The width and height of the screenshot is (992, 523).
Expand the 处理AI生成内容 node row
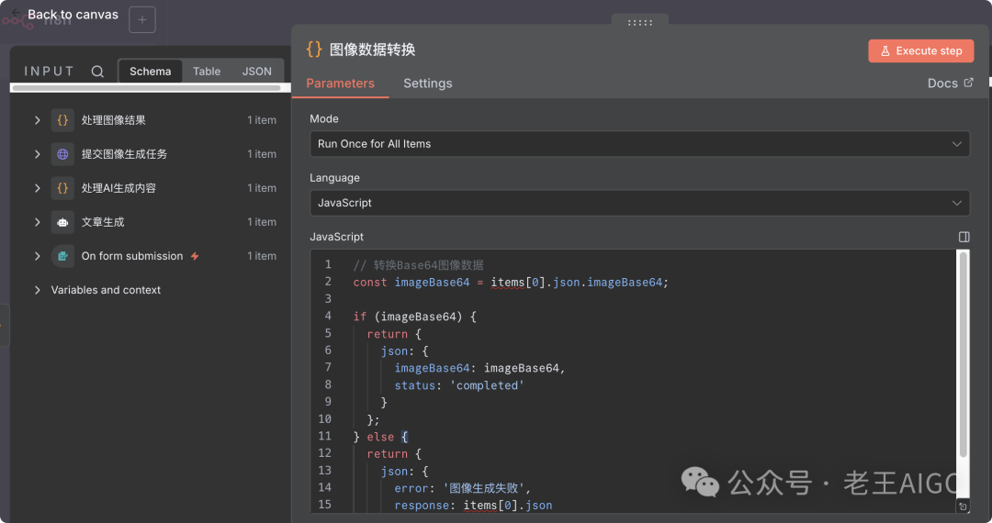pyautogui.click(x=38, y=188)
